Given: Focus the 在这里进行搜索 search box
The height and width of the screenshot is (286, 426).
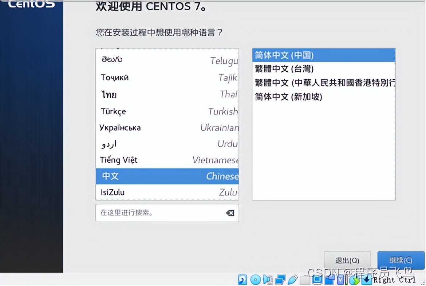Looking at the screenshot, I should [x=167, y=213].
